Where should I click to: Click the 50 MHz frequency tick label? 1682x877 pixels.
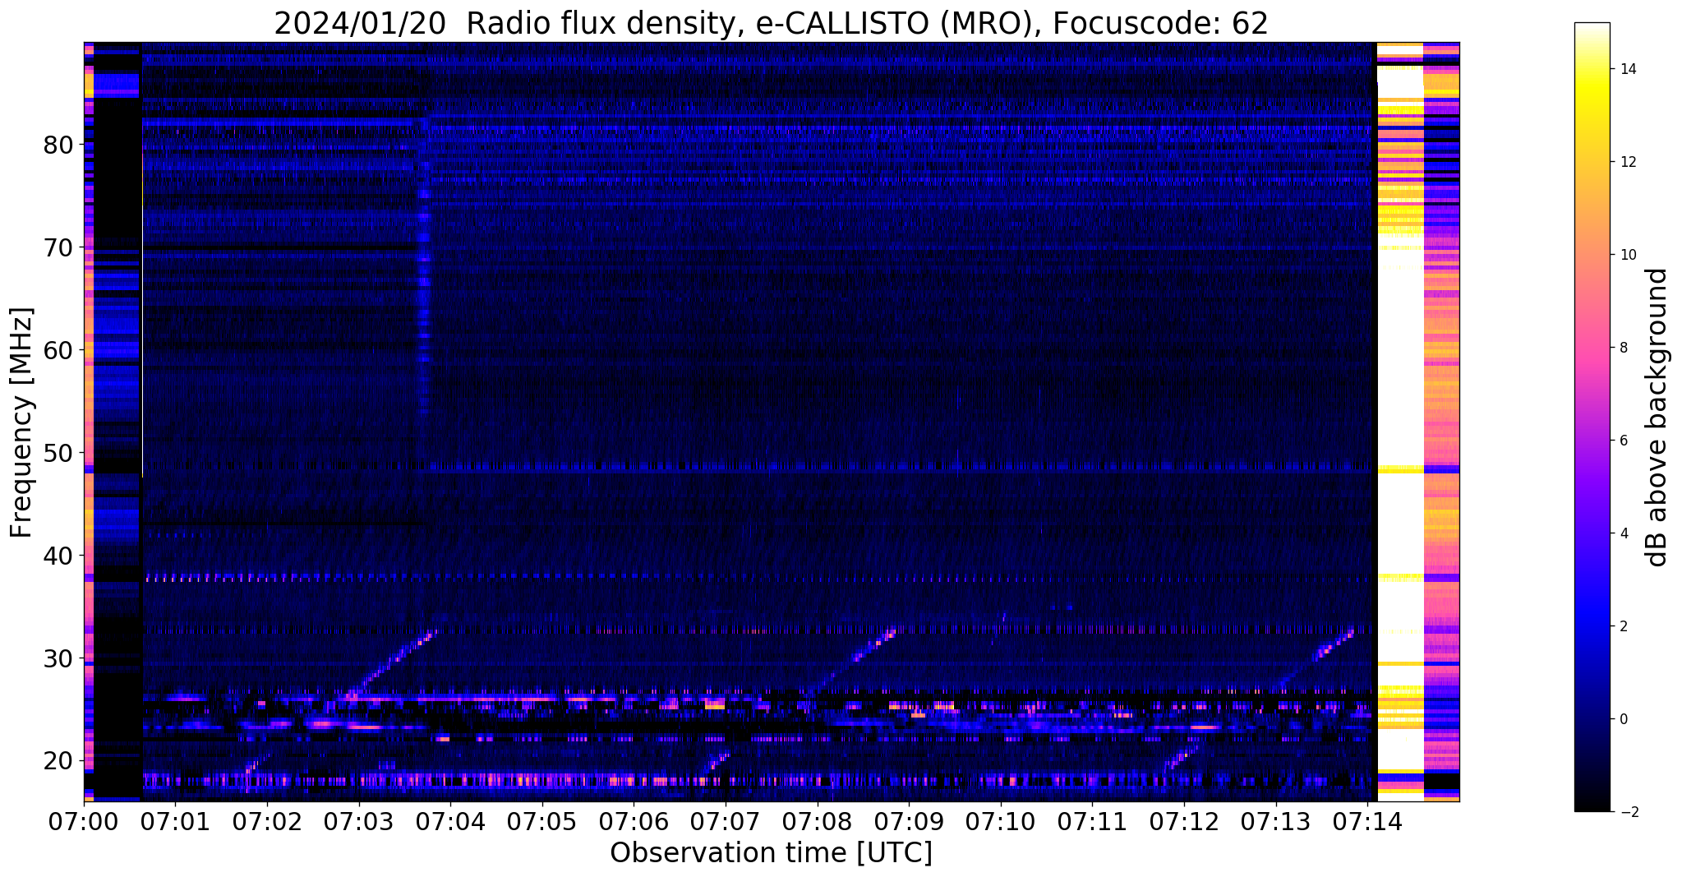coord(58,453)
